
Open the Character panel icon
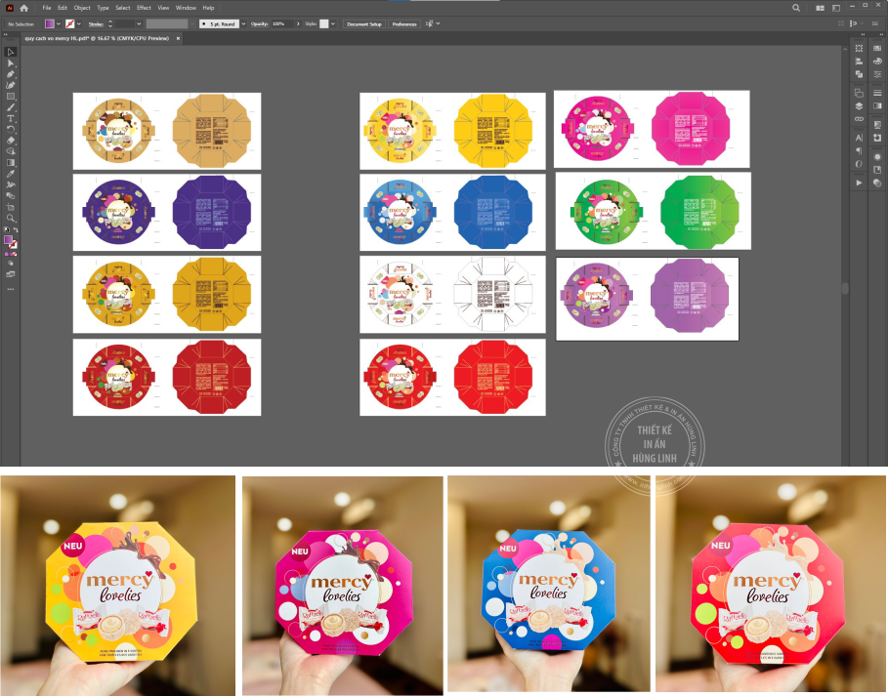(x=859, y=138)
